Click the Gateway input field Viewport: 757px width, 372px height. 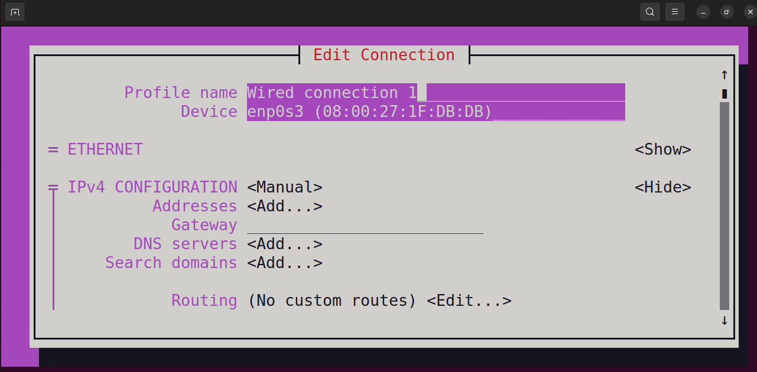tap(365, 225)
